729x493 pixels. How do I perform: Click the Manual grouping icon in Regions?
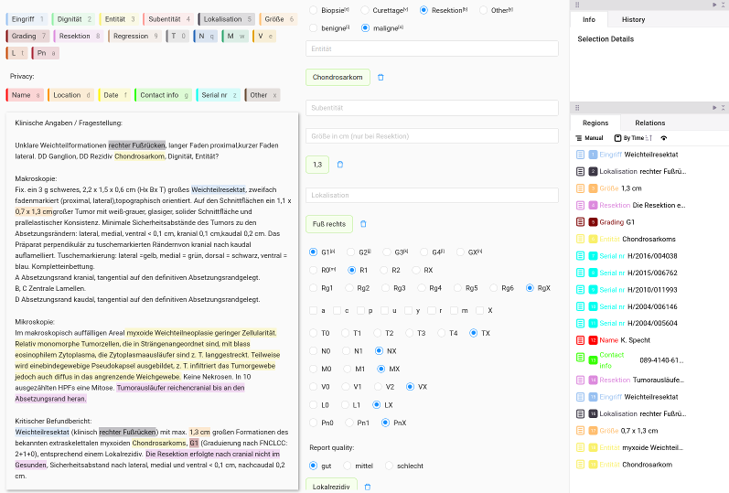[x=579, y=138]
